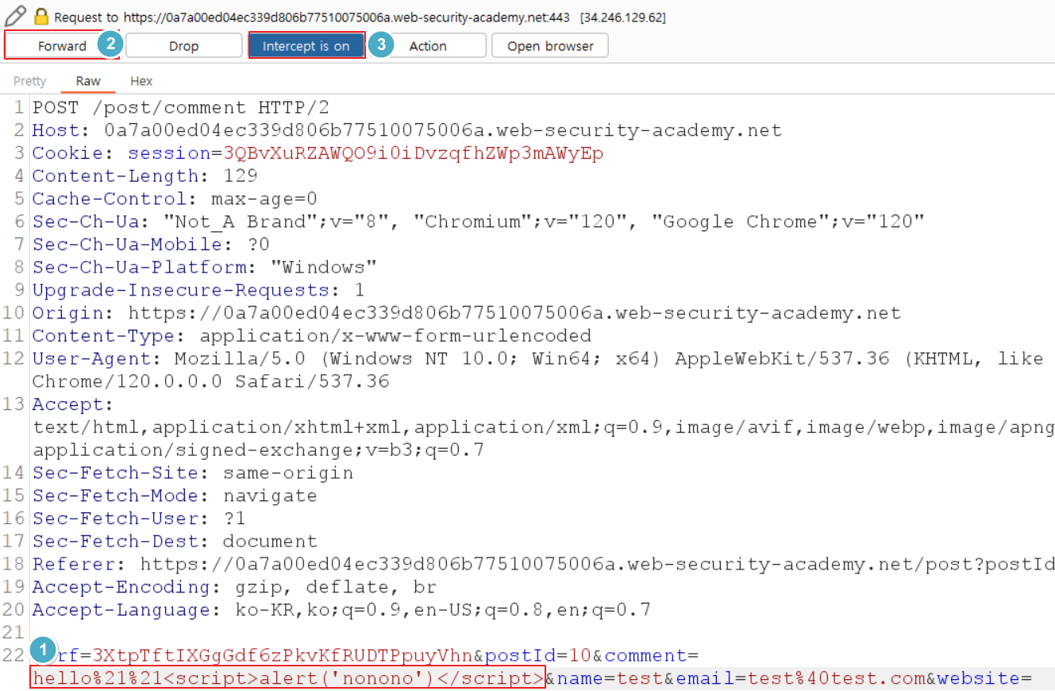Drop the intercepted request
1055x691 pixels.
(x=183, y=46)
